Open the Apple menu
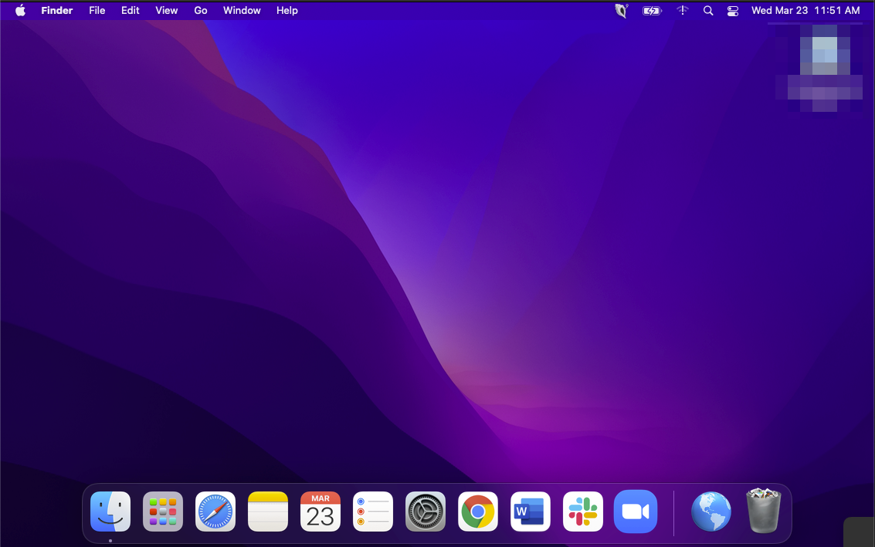875x547 pixels. tap(20, 10)
